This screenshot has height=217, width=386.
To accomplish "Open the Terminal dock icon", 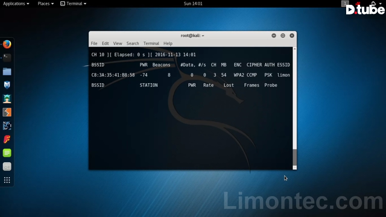I will [x=7, y=58].
